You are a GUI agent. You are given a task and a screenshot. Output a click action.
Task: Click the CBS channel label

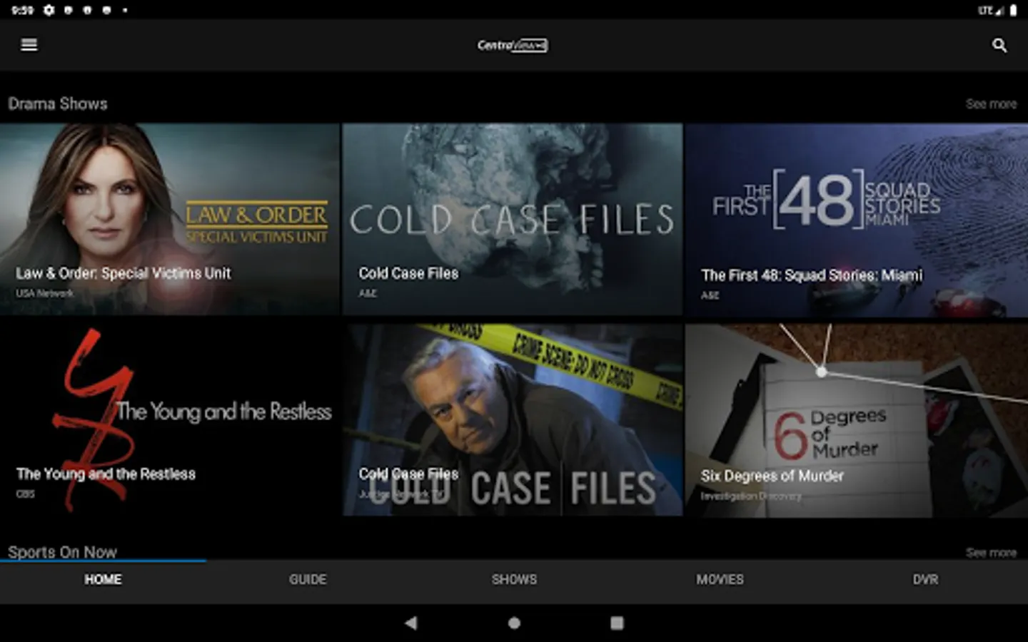click(x=25, y=494)
